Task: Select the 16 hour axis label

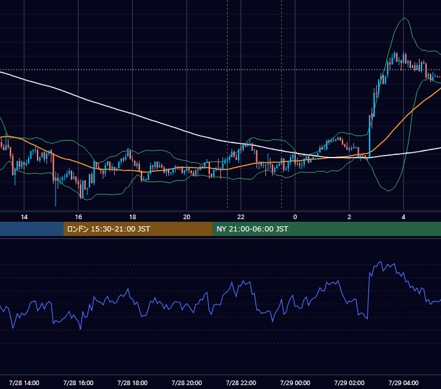Action: [x=78, y=217]
